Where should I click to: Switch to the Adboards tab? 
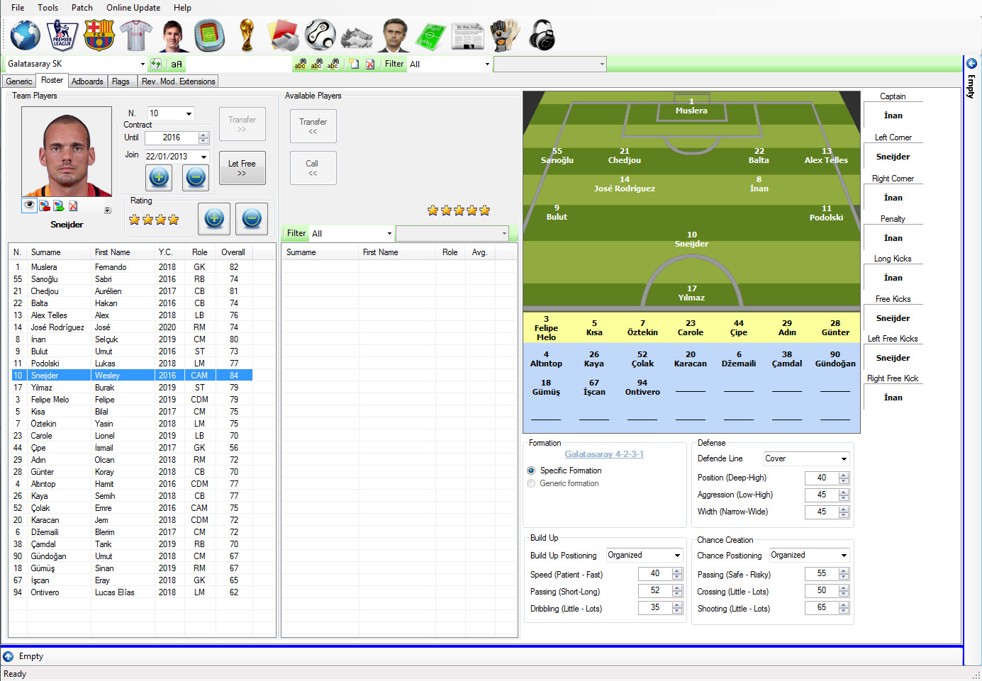click(x=87, y=81)
